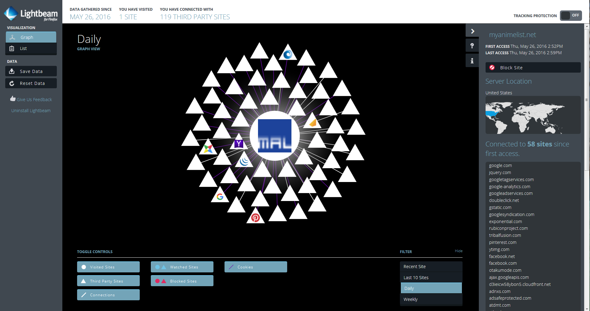Viewport: 590px width, 311px height.
Task: Click google-analytics.com in the list
Action: (x=510, y=187)
